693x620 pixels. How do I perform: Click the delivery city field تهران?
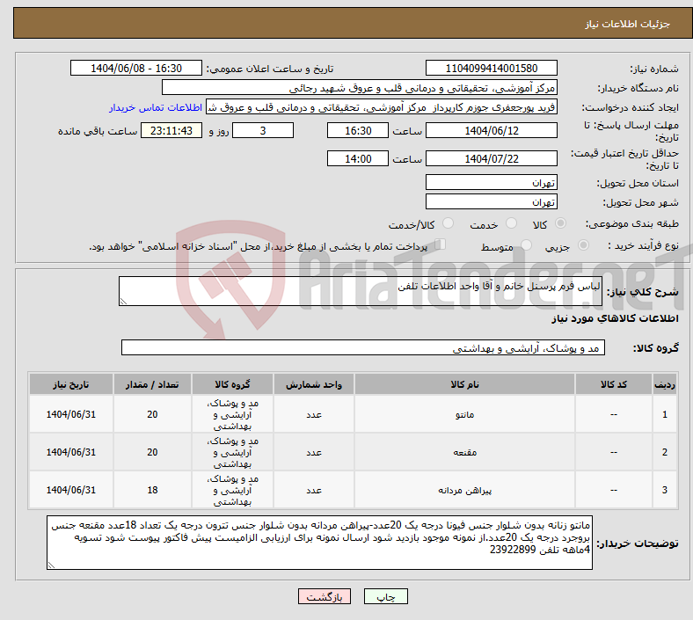491,201
